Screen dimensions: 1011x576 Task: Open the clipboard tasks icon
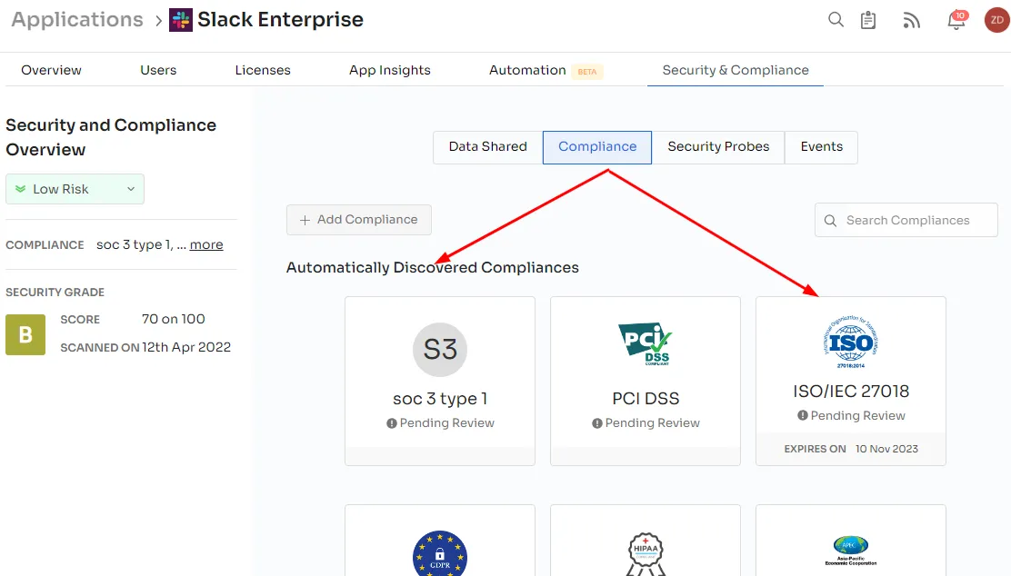pos(868,20)
